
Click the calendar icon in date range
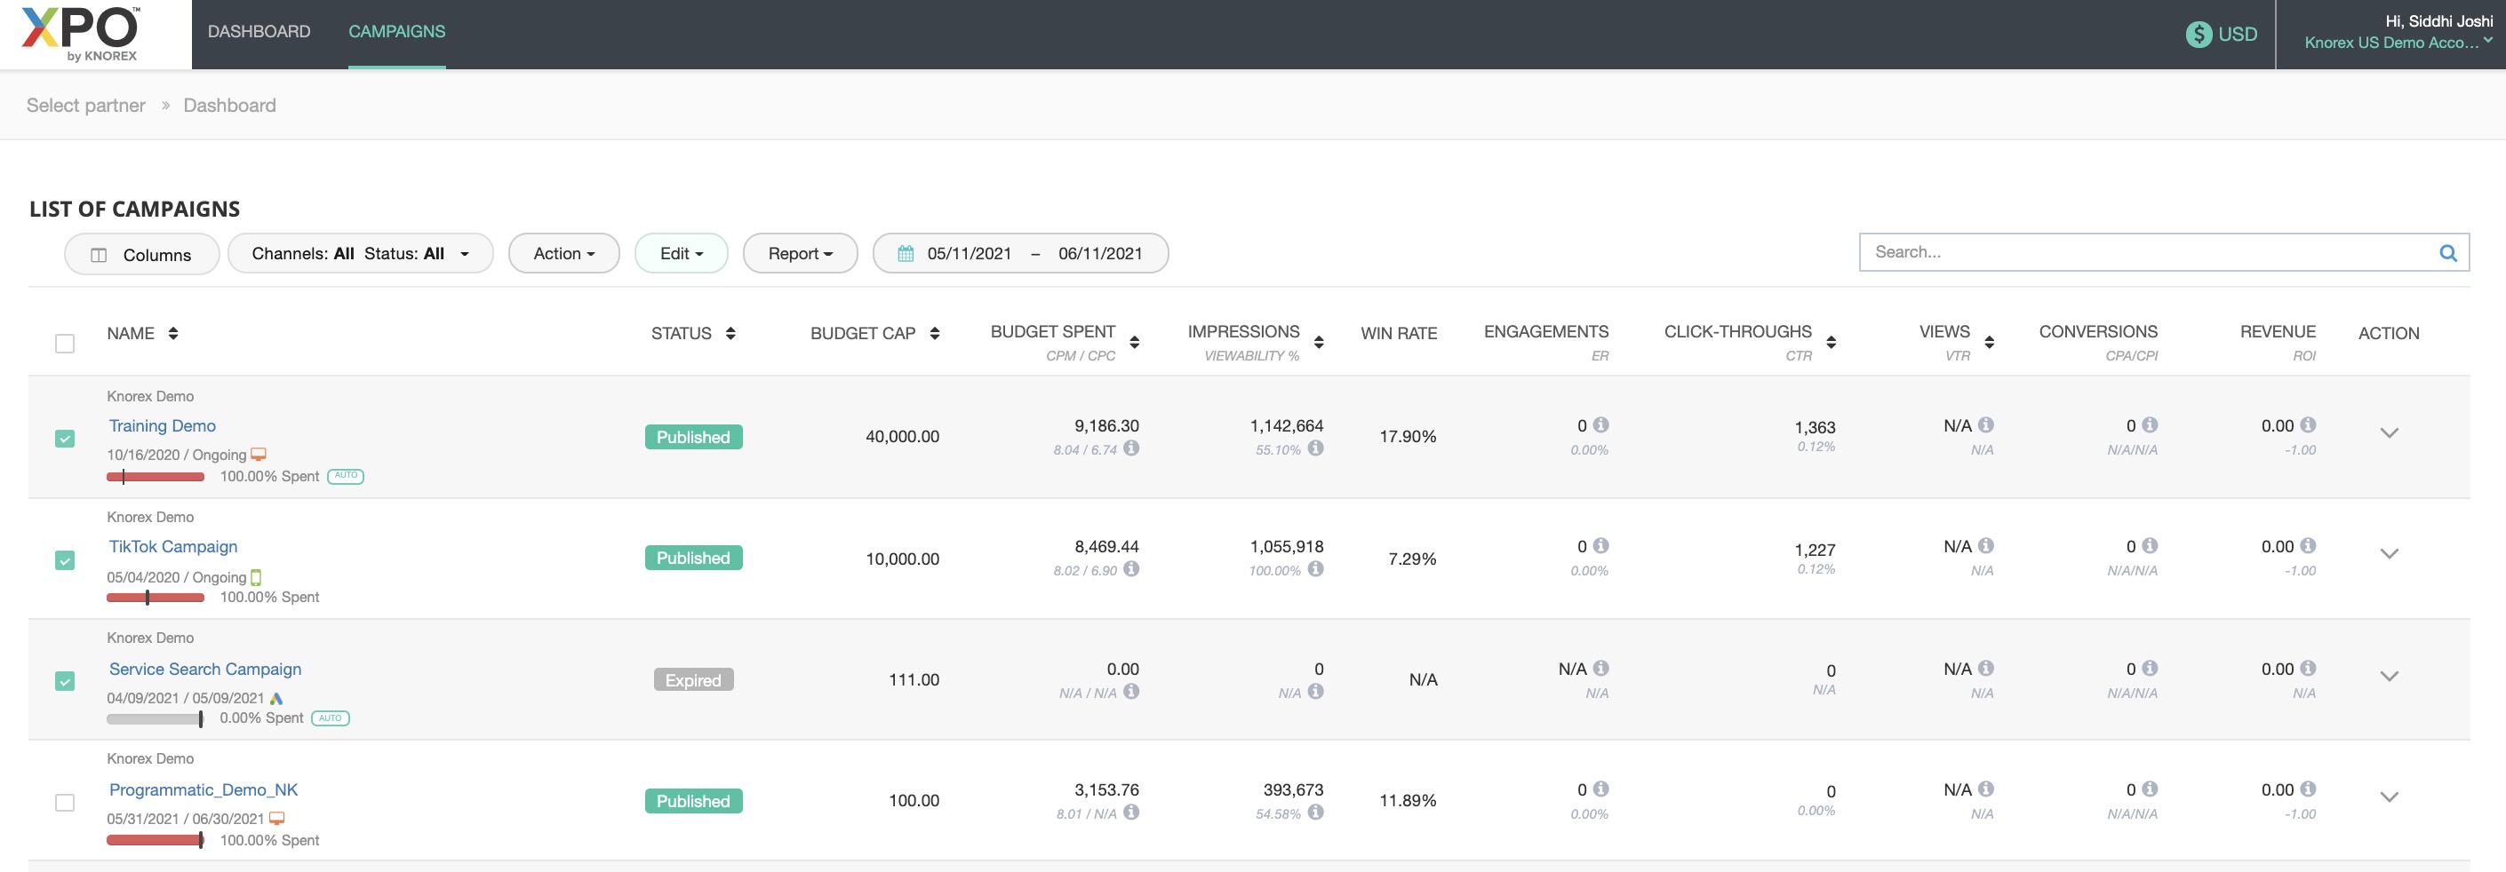point(905,254)
